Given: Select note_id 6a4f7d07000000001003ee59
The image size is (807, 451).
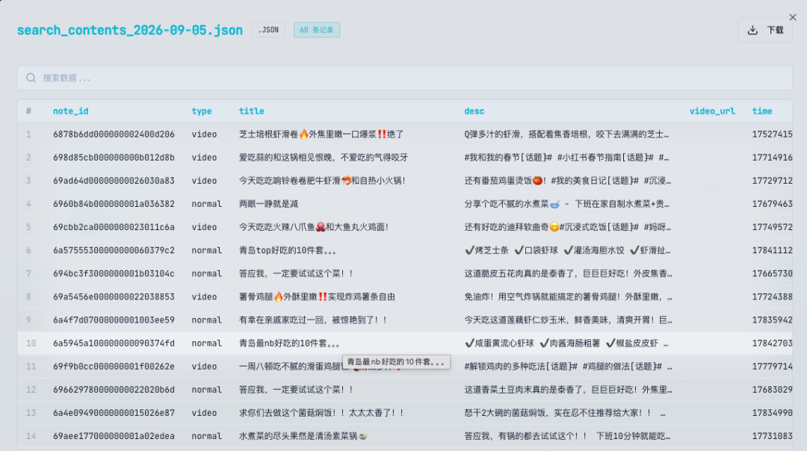Looking at the screenshot, I should [114, 320].
